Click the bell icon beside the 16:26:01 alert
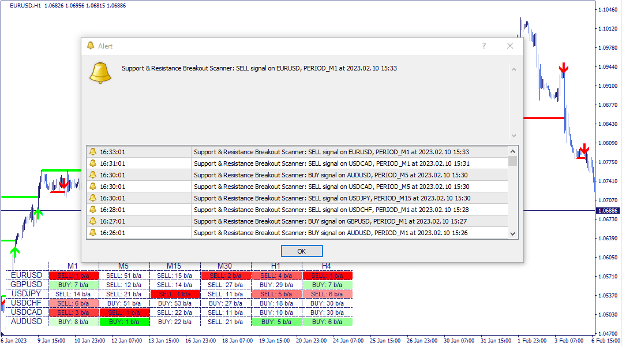Screen dimensions: 622x346 [x=92, y=233]
